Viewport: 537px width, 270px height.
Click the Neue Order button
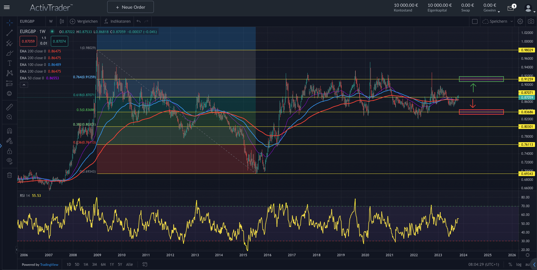130,7
